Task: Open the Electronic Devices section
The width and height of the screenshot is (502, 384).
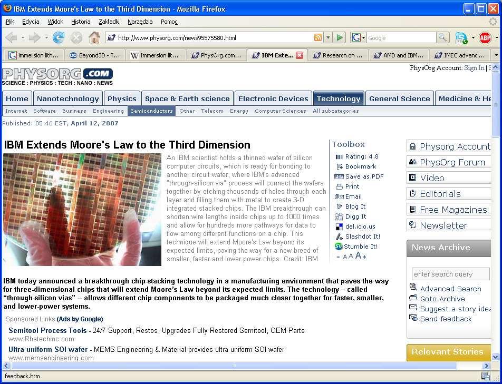Action: pos(273,99)
